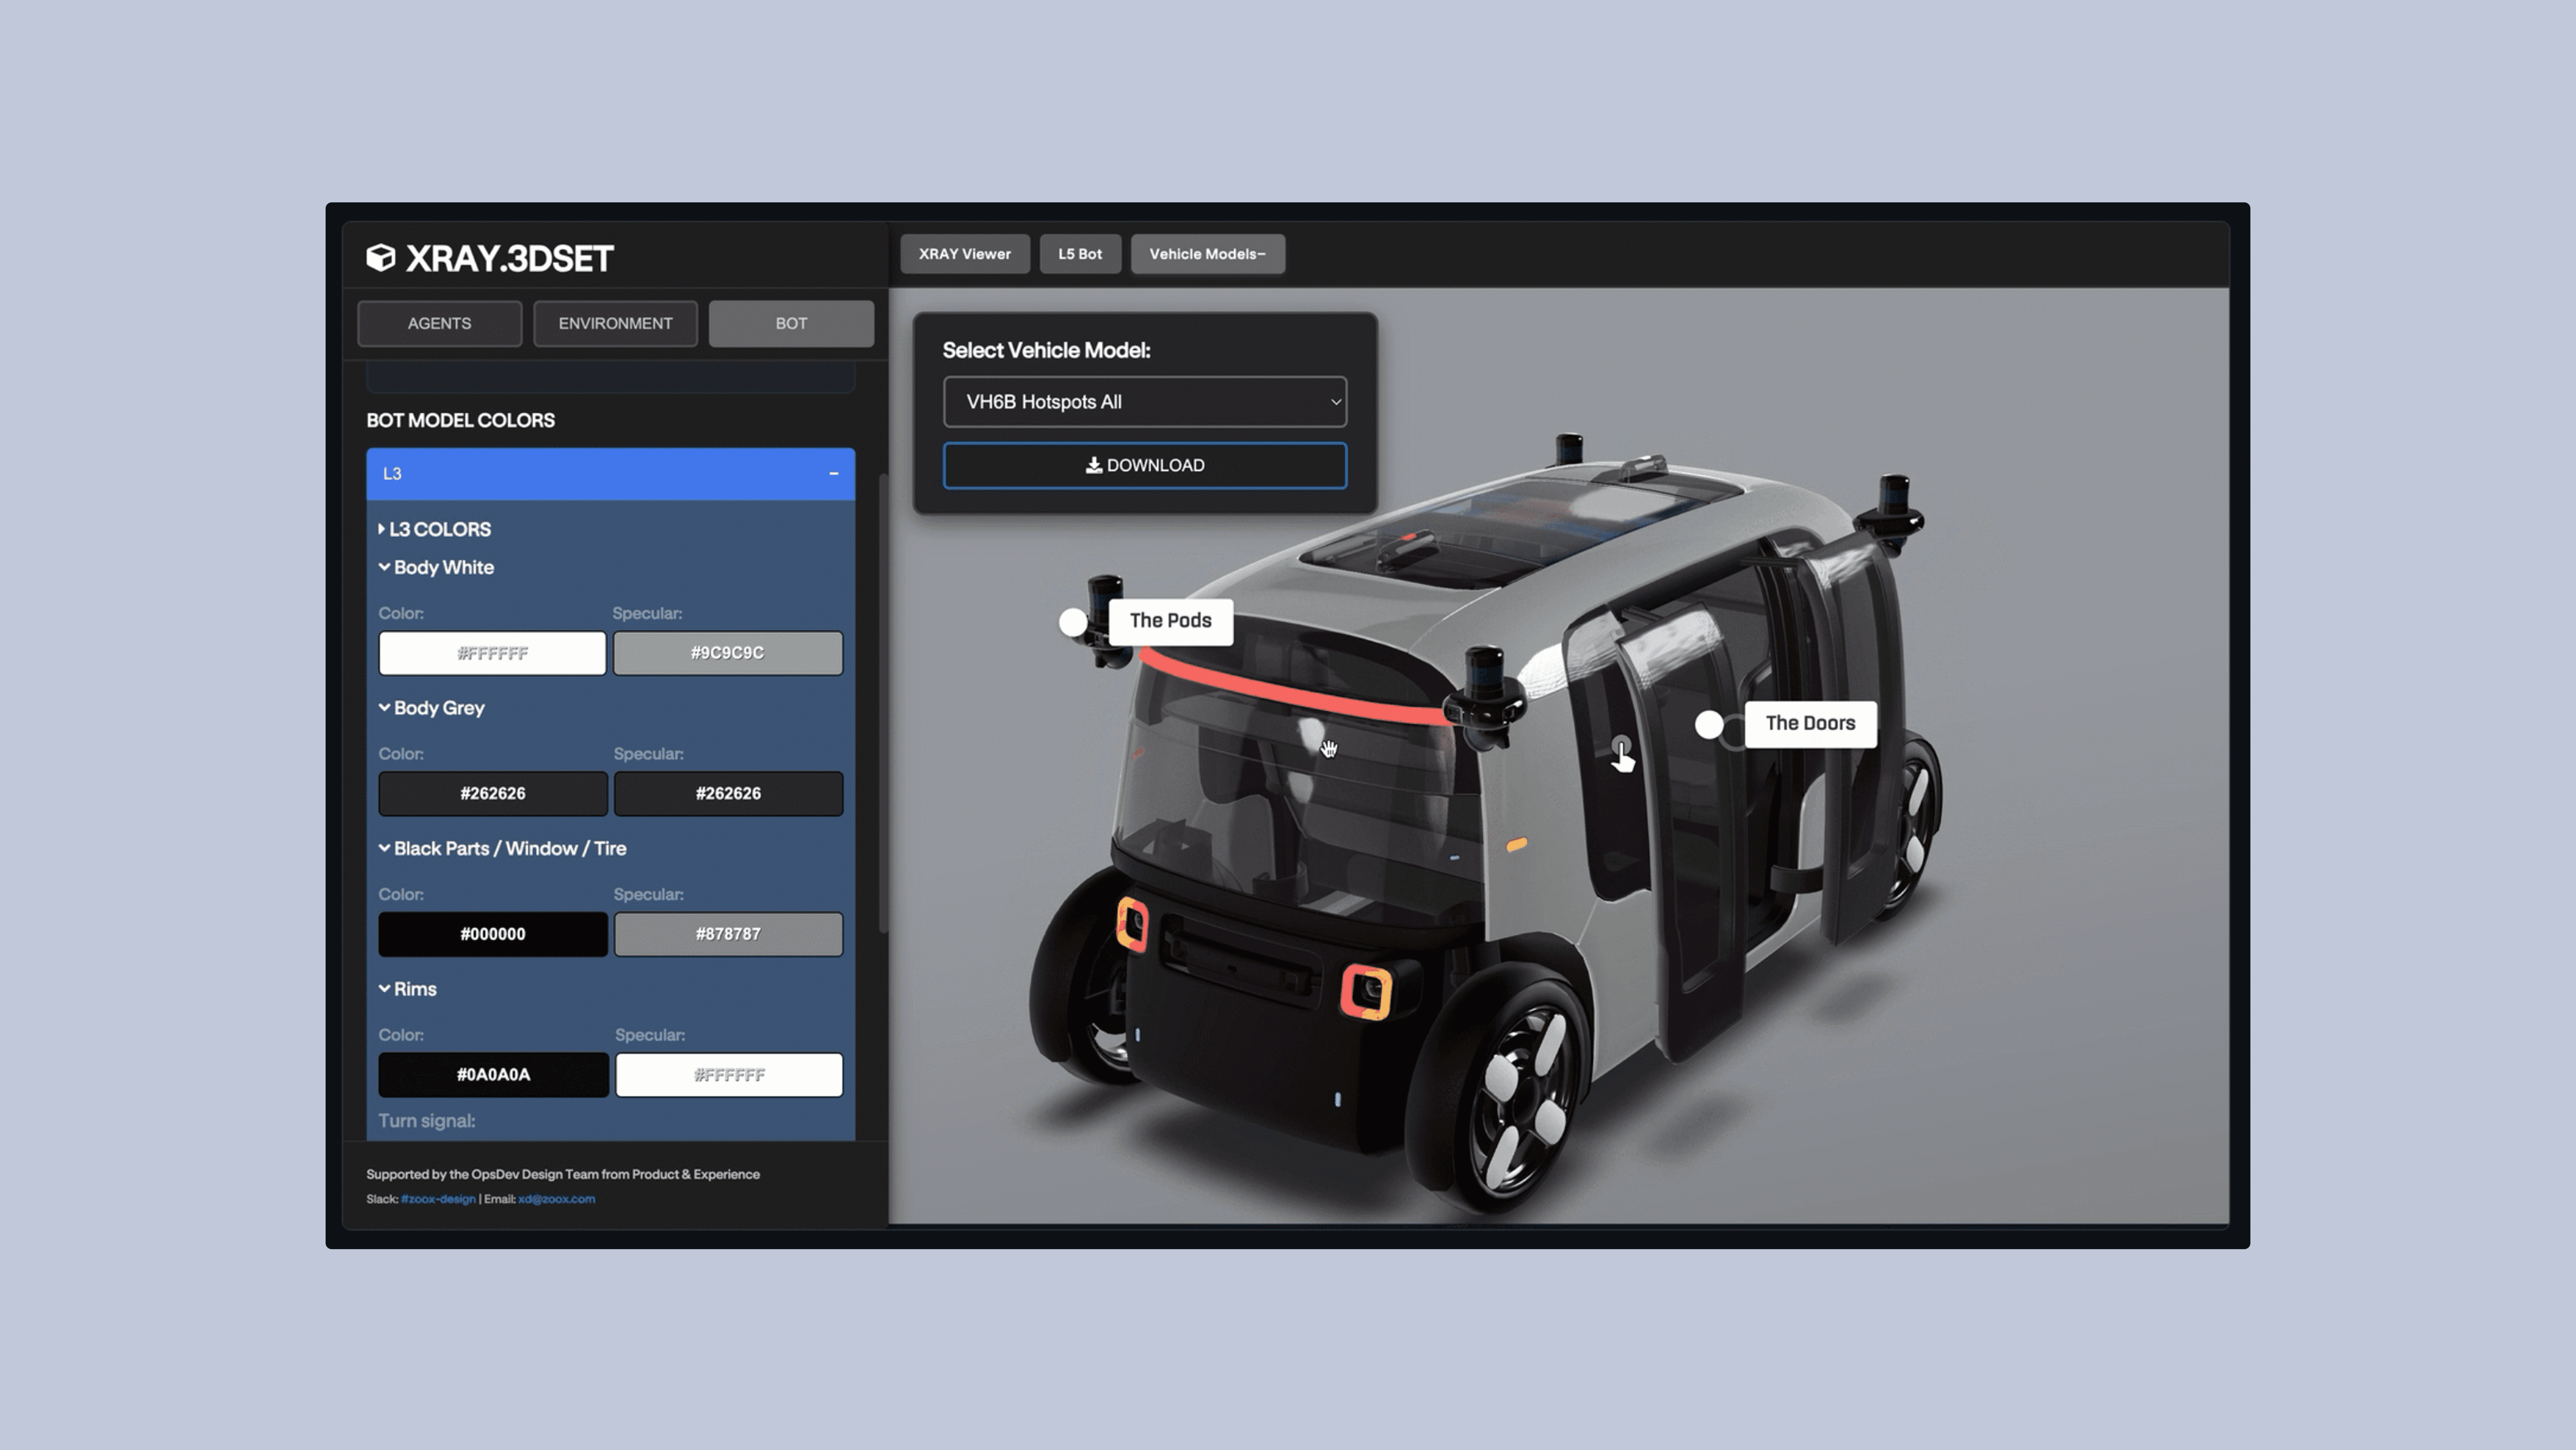Expand the L3 COLORS section

435,529
